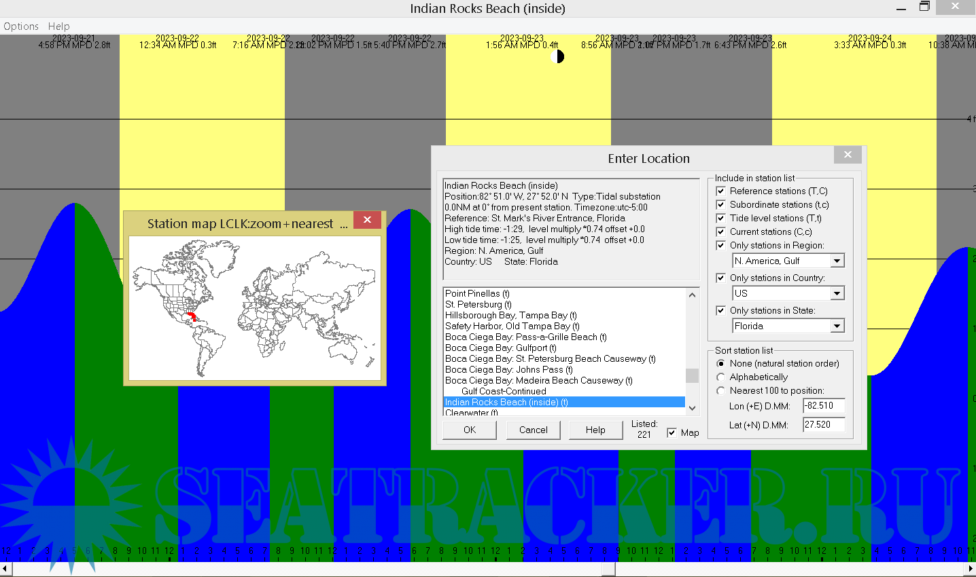Close the Enter Location dialog
Screen dimensions: 976x577
click(x=848, y=155)
